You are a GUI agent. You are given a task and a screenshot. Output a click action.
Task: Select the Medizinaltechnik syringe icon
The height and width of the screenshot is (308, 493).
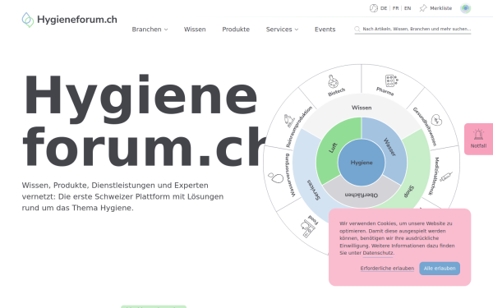coord(446,177)
